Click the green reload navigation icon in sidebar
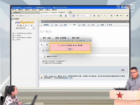Viewport: 140px width, 105px height. (x=31, y=26)
